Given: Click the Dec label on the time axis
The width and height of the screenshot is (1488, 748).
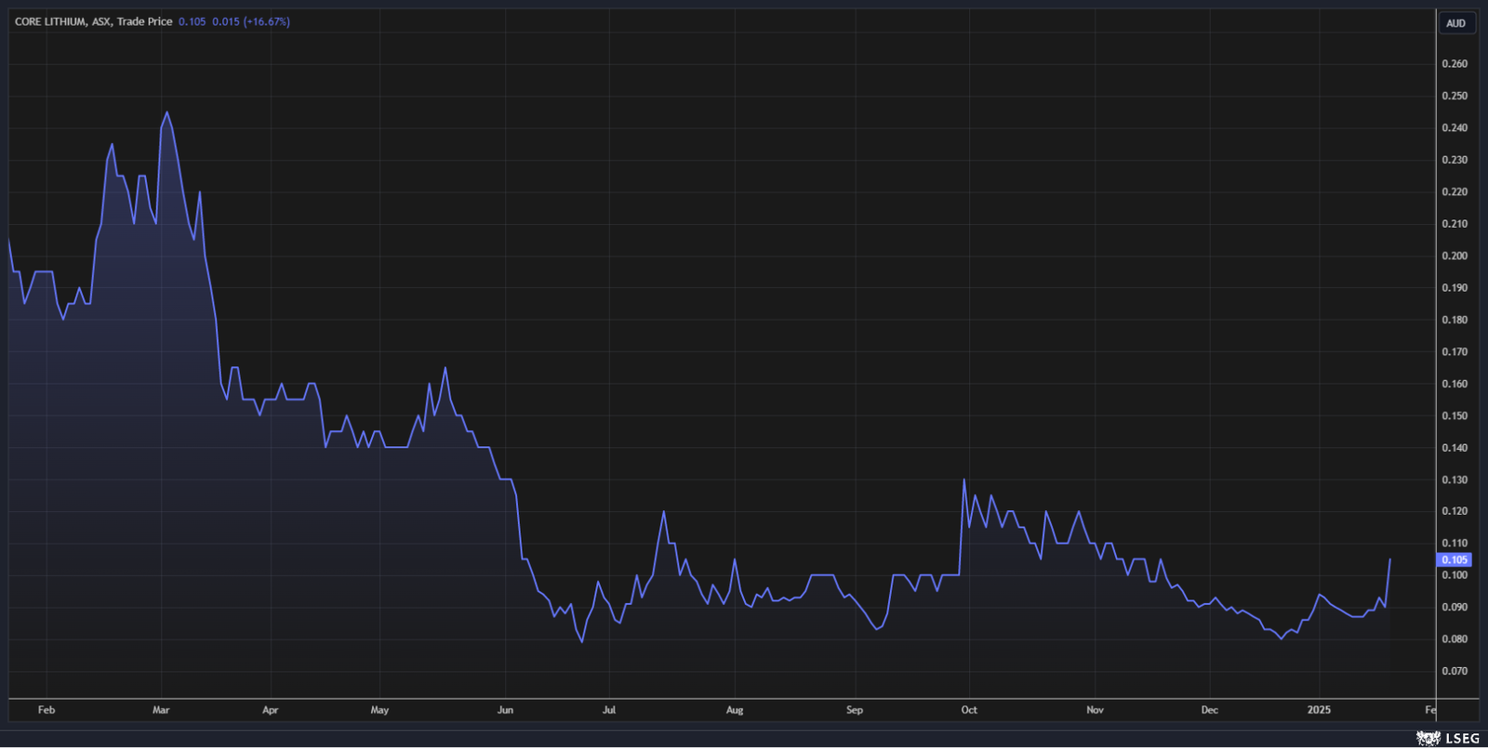Looking at the screenshot, I should point(1209,710).
